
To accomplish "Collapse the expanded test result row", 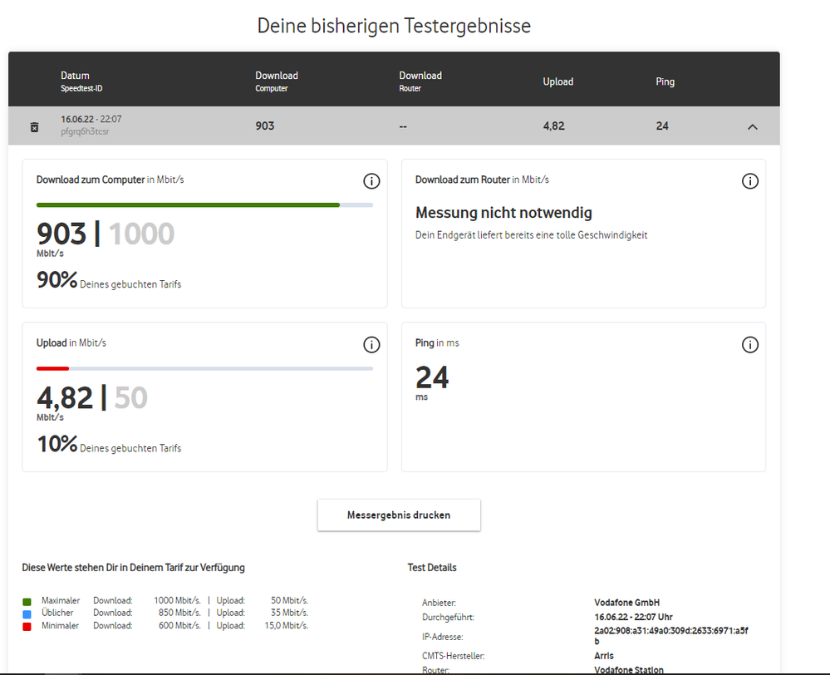I will 752,127.
